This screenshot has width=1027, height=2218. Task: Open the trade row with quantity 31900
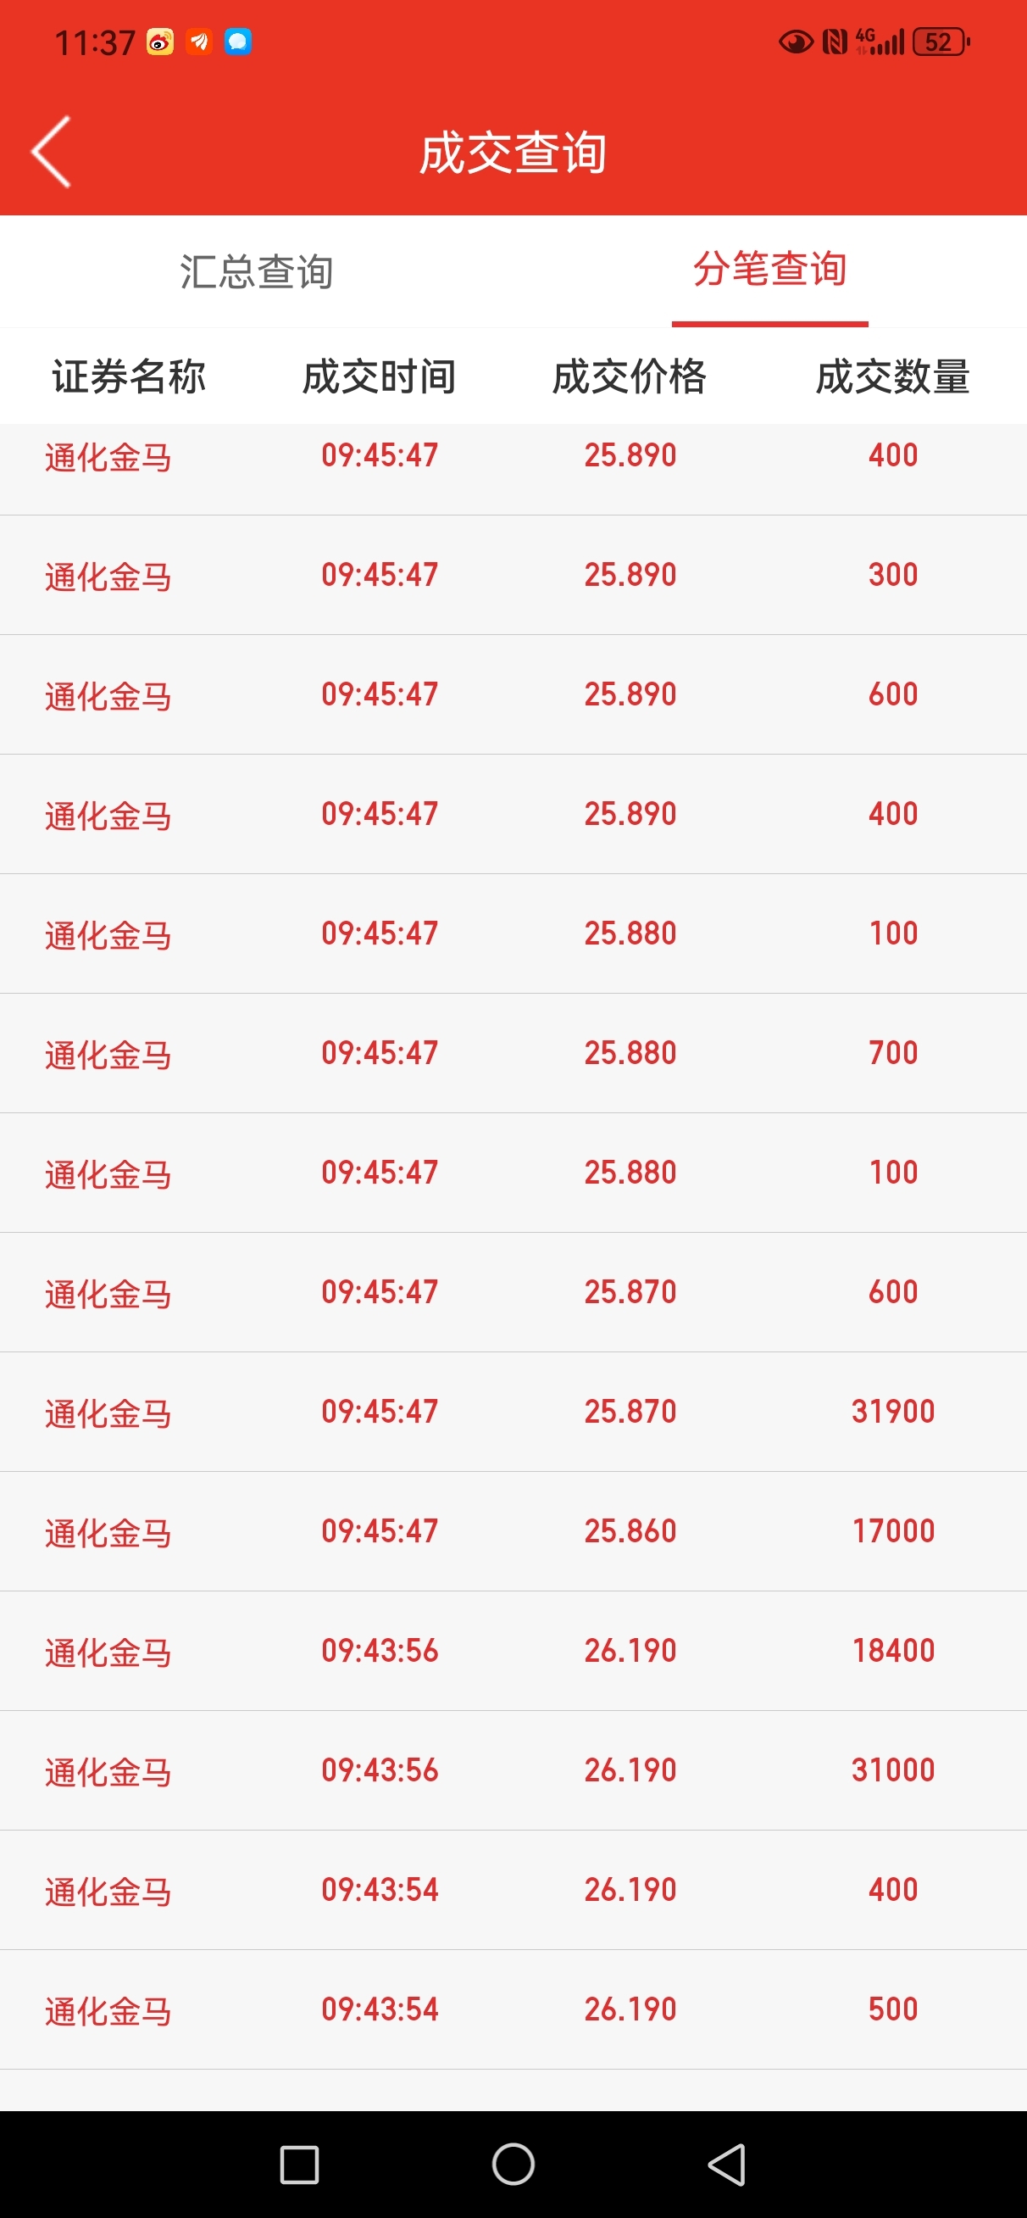tap(513, 1412)
